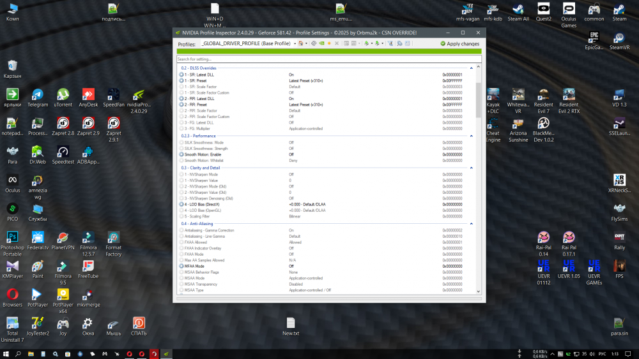The width and height of the screenshot is (639, 359).
Task: Select the Cheat Engine desktop icon
Action: (x=493, y=129)
